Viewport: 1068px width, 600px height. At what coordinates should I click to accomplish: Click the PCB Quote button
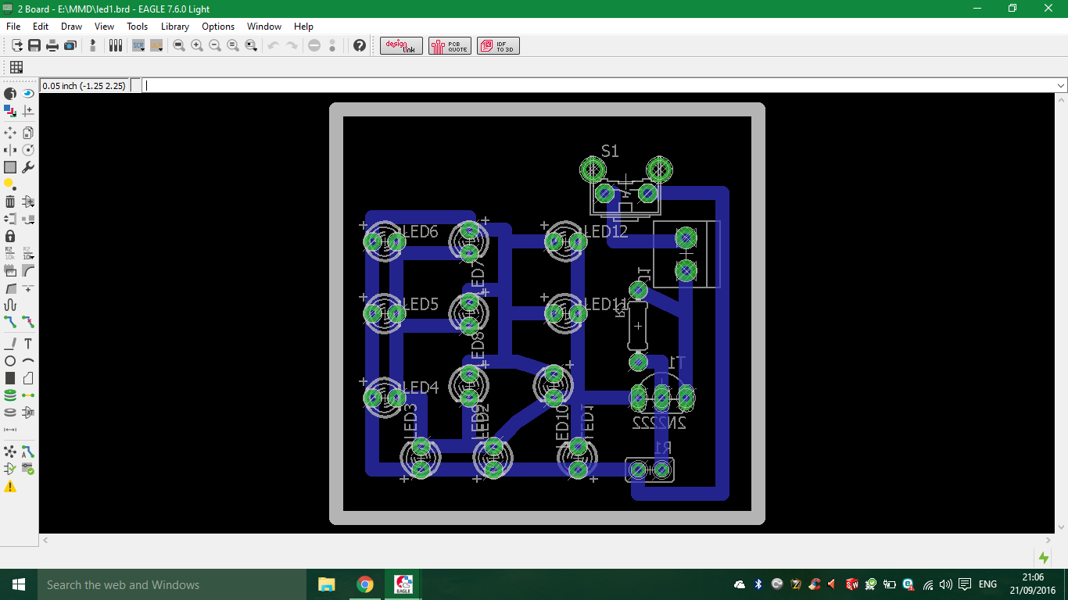click(x=450, y=45)
